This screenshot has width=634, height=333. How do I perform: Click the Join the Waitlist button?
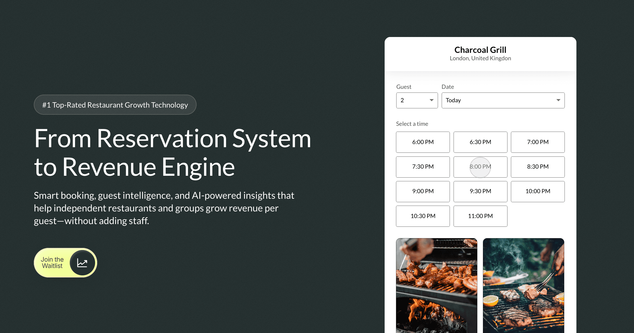click(x=53, y=263)
